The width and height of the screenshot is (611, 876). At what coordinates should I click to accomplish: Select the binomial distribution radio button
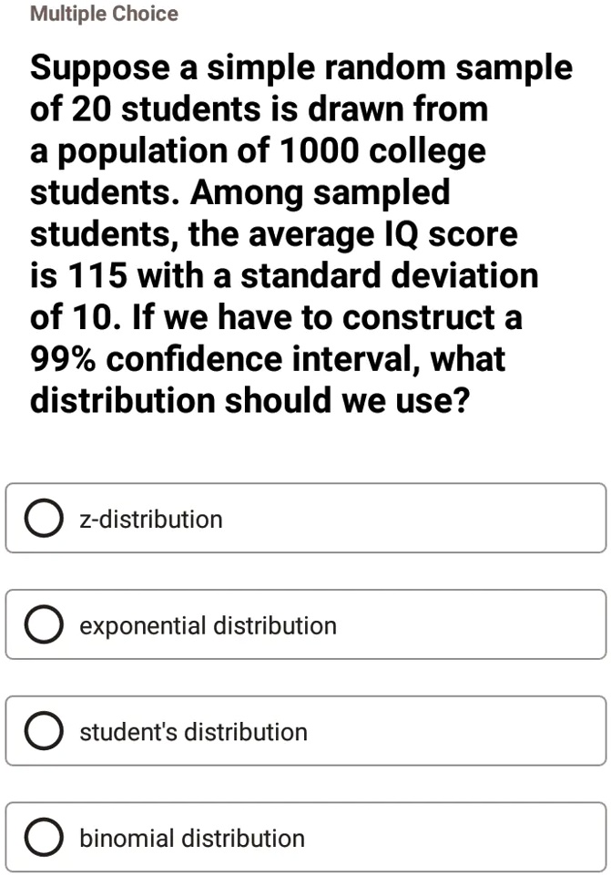(x=43, y=837)
